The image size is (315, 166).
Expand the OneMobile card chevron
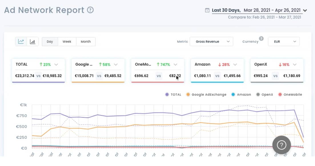[175, 64]
